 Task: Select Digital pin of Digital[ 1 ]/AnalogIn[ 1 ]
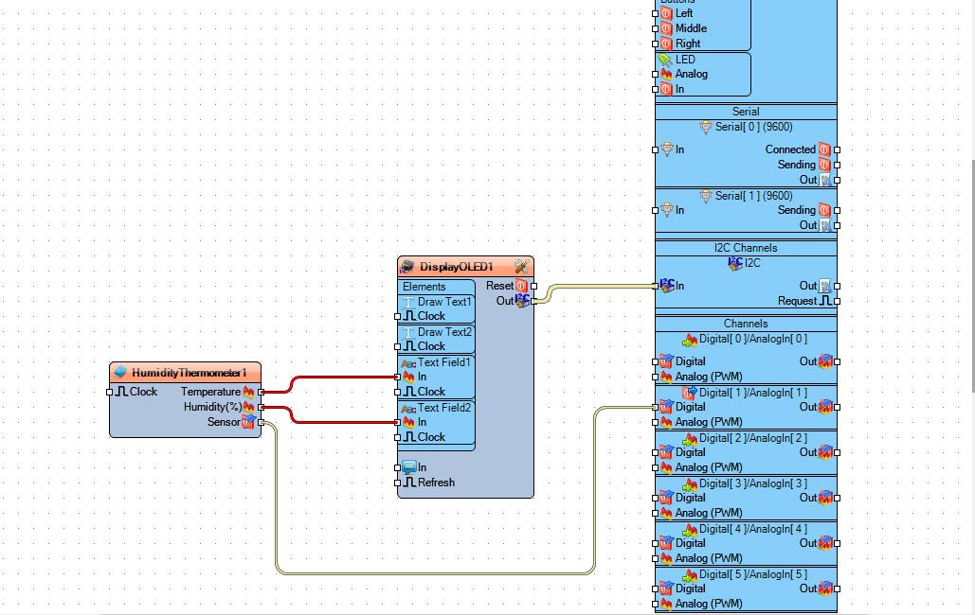pos(656,407)
